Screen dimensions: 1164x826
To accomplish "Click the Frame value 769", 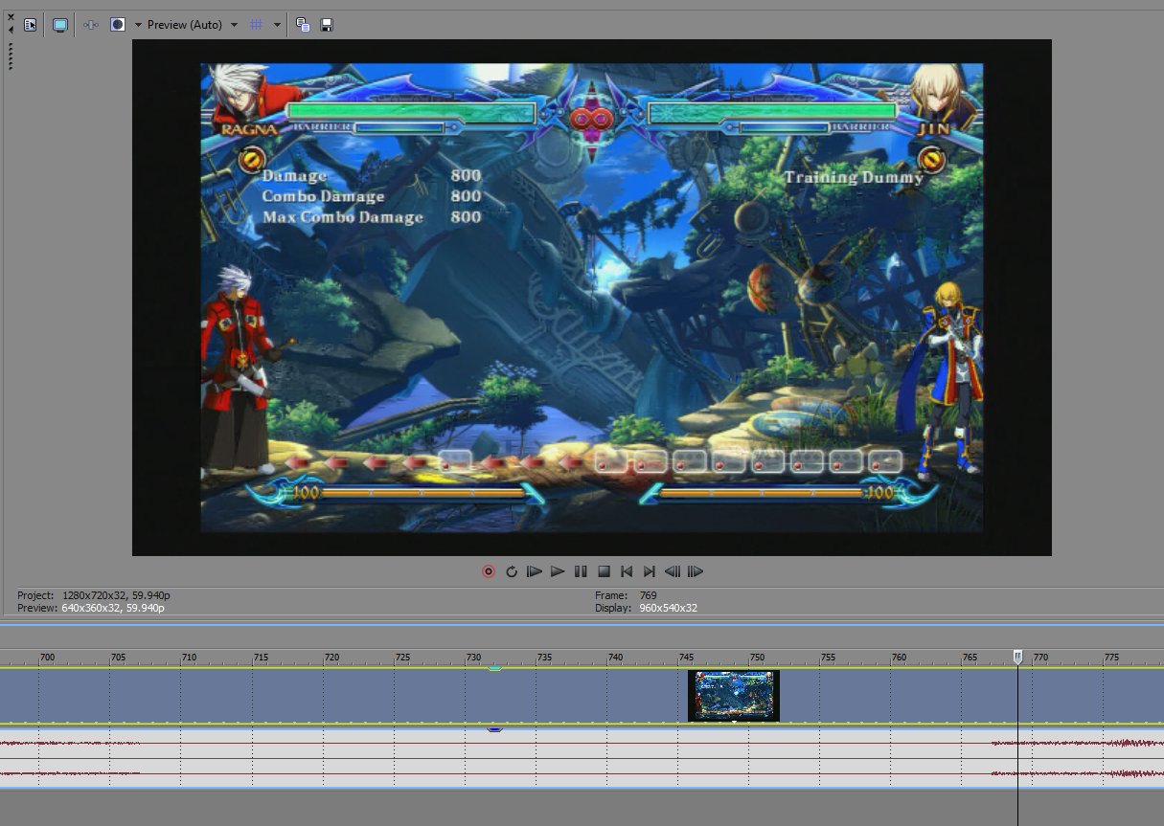I will pyautogui.click(x=648, y=595).
